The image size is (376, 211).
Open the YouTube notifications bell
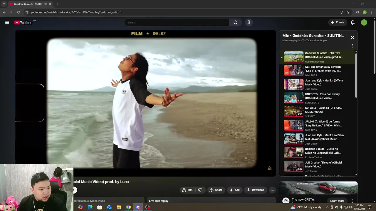tap(353, 23)
